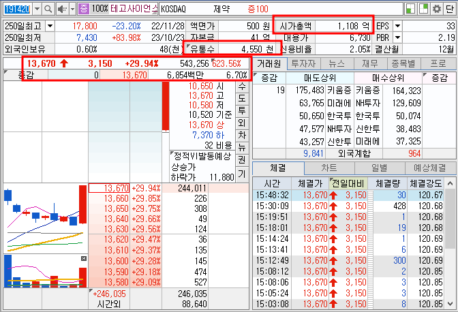Click the mini candlestick price chart
The width and height of the screenshot is (458, 312).
pyautogui.click(x=46, y=218)
